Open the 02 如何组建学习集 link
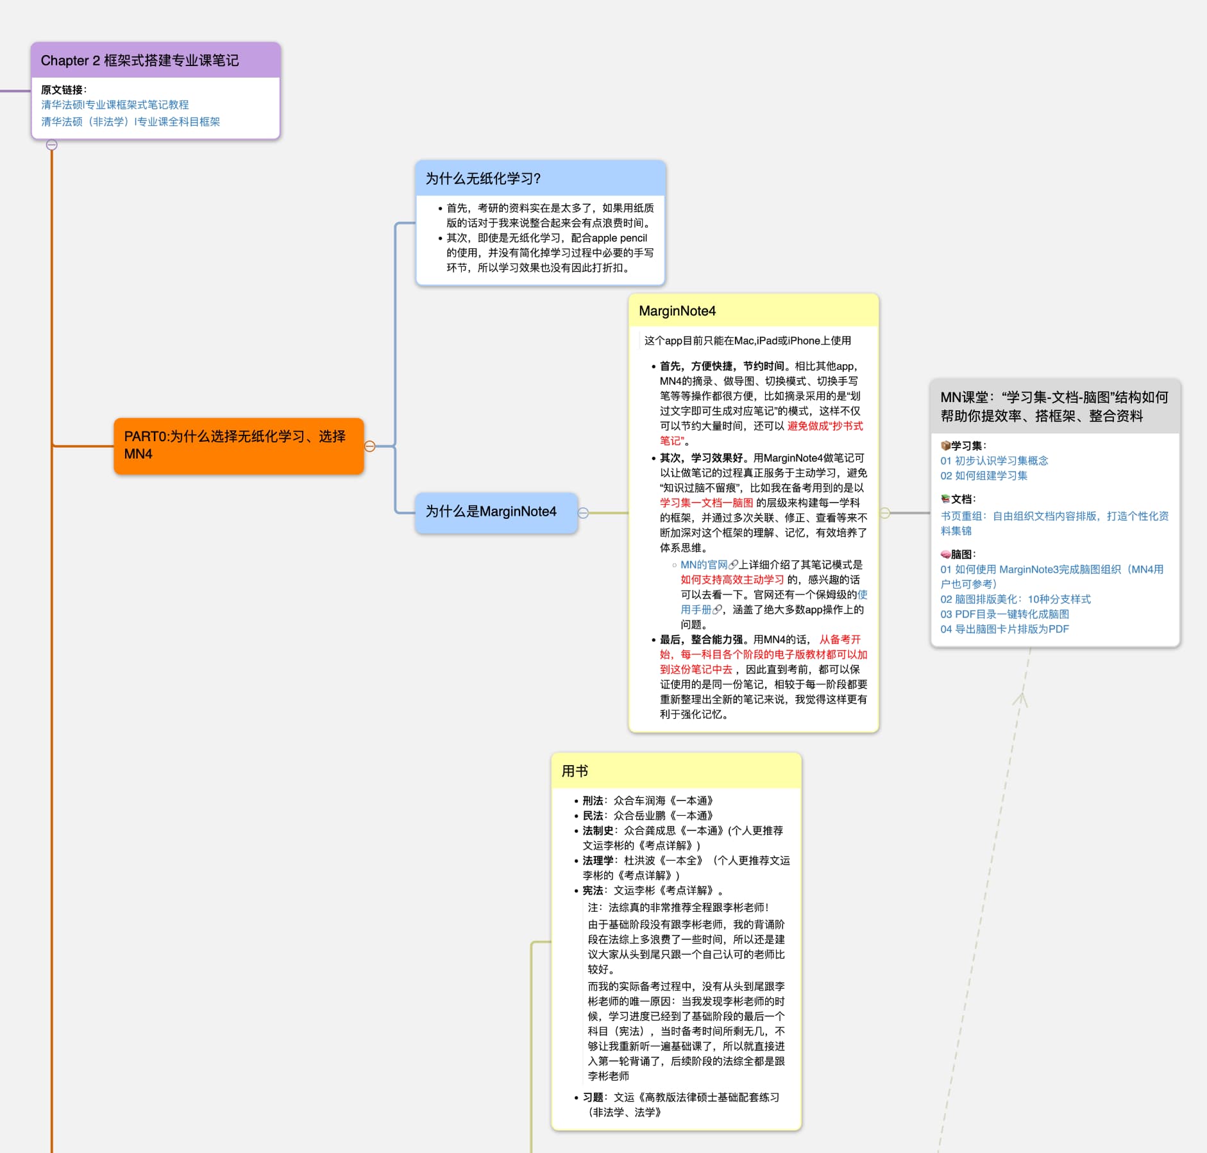Screen dimensions: 1207x1153 (x=984, y=475)
